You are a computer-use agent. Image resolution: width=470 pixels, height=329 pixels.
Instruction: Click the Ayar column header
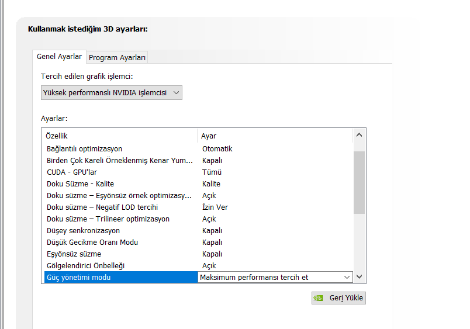pos(275,136)
